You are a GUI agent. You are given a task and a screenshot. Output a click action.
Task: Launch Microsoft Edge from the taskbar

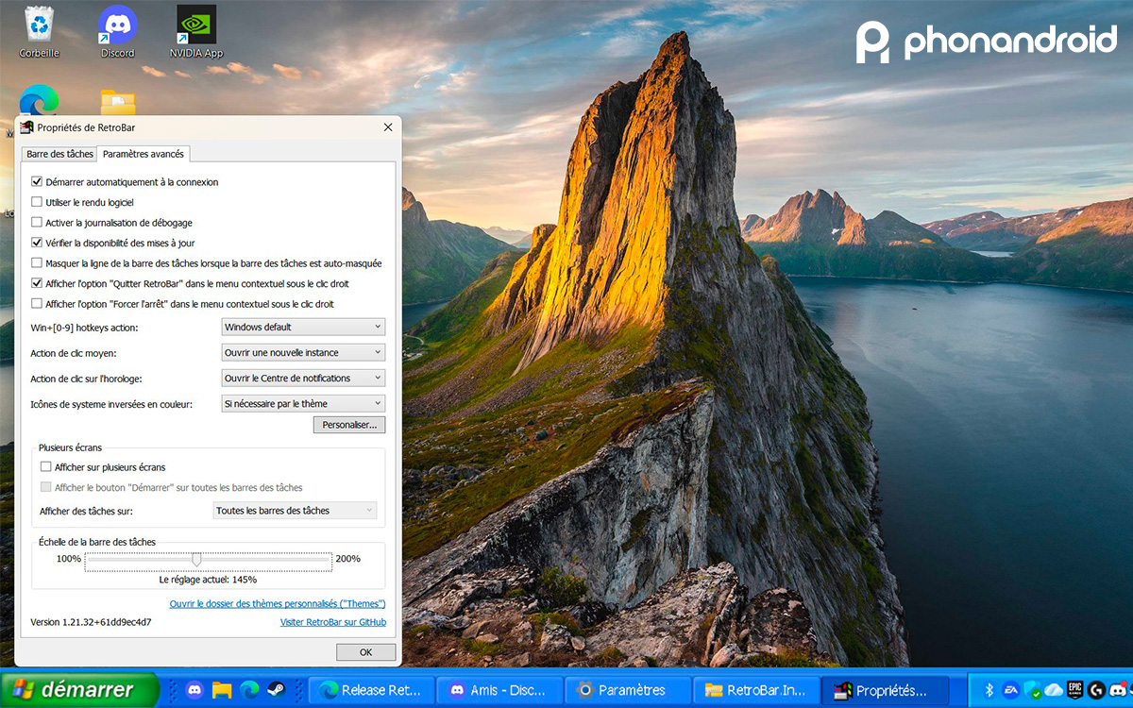click(247, 690)
